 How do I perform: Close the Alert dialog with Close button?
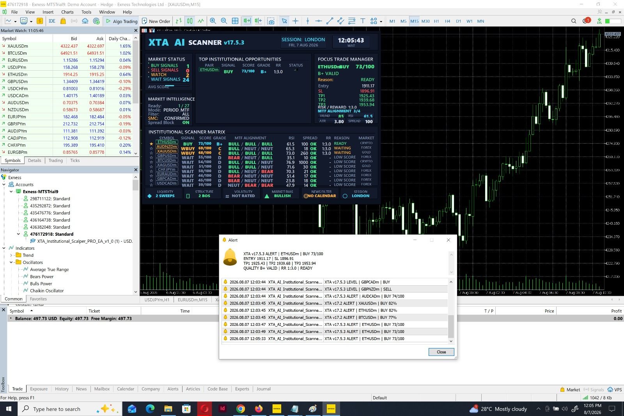[441, 352]
